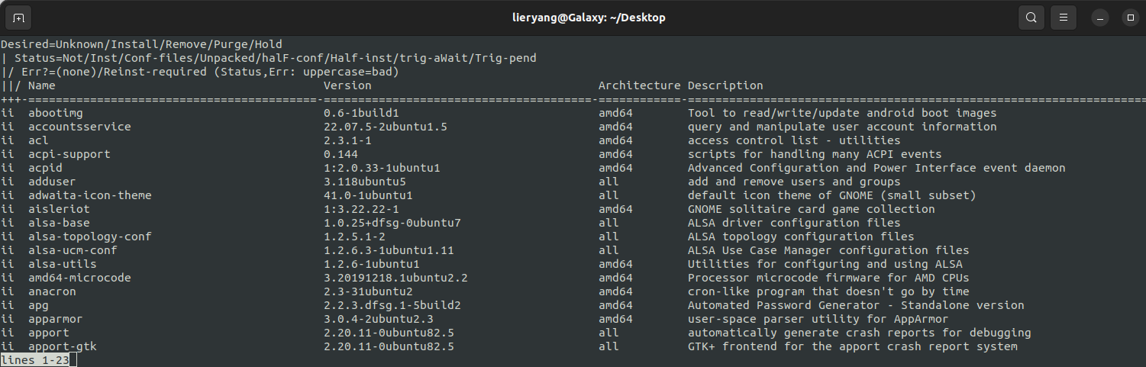Open a new terminal tab icon
The width and height of the screenshot is (1146, 367).
(x=18, y=17)
